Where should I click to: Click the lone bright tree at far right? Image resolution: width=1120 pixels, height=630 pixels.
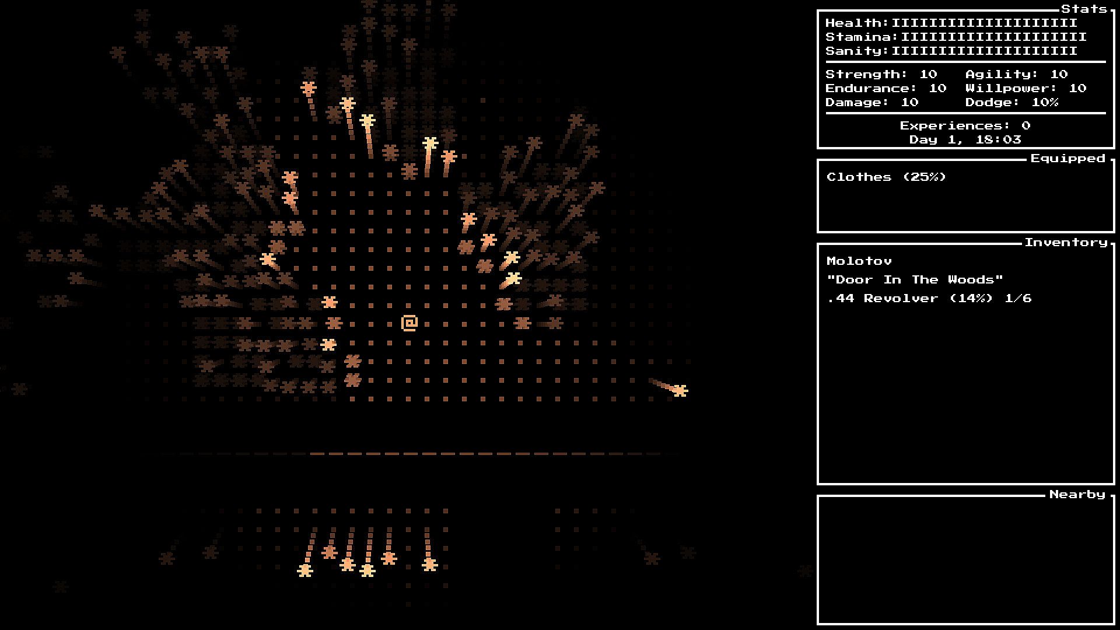tap(680, 390)
